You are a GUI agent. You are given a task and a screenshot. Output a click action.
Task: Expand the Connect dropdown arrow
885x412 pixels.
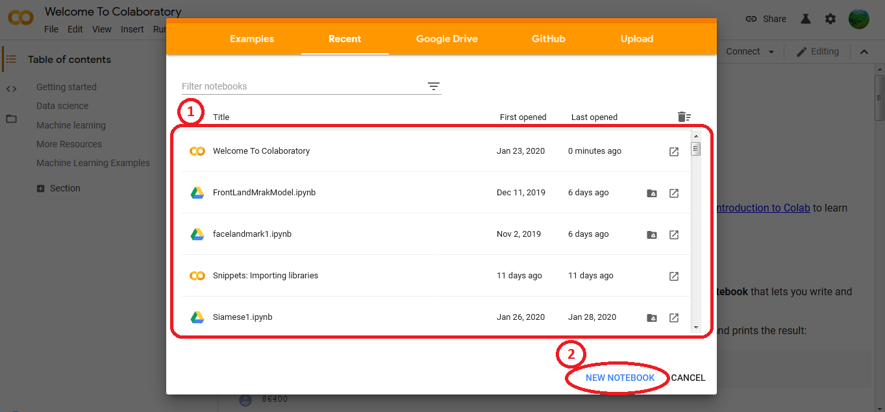point(771,52)
